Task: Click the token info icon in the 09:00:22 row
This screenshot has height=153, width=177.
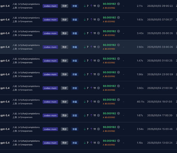Action: pyautogui.click(x=99, y=6)
